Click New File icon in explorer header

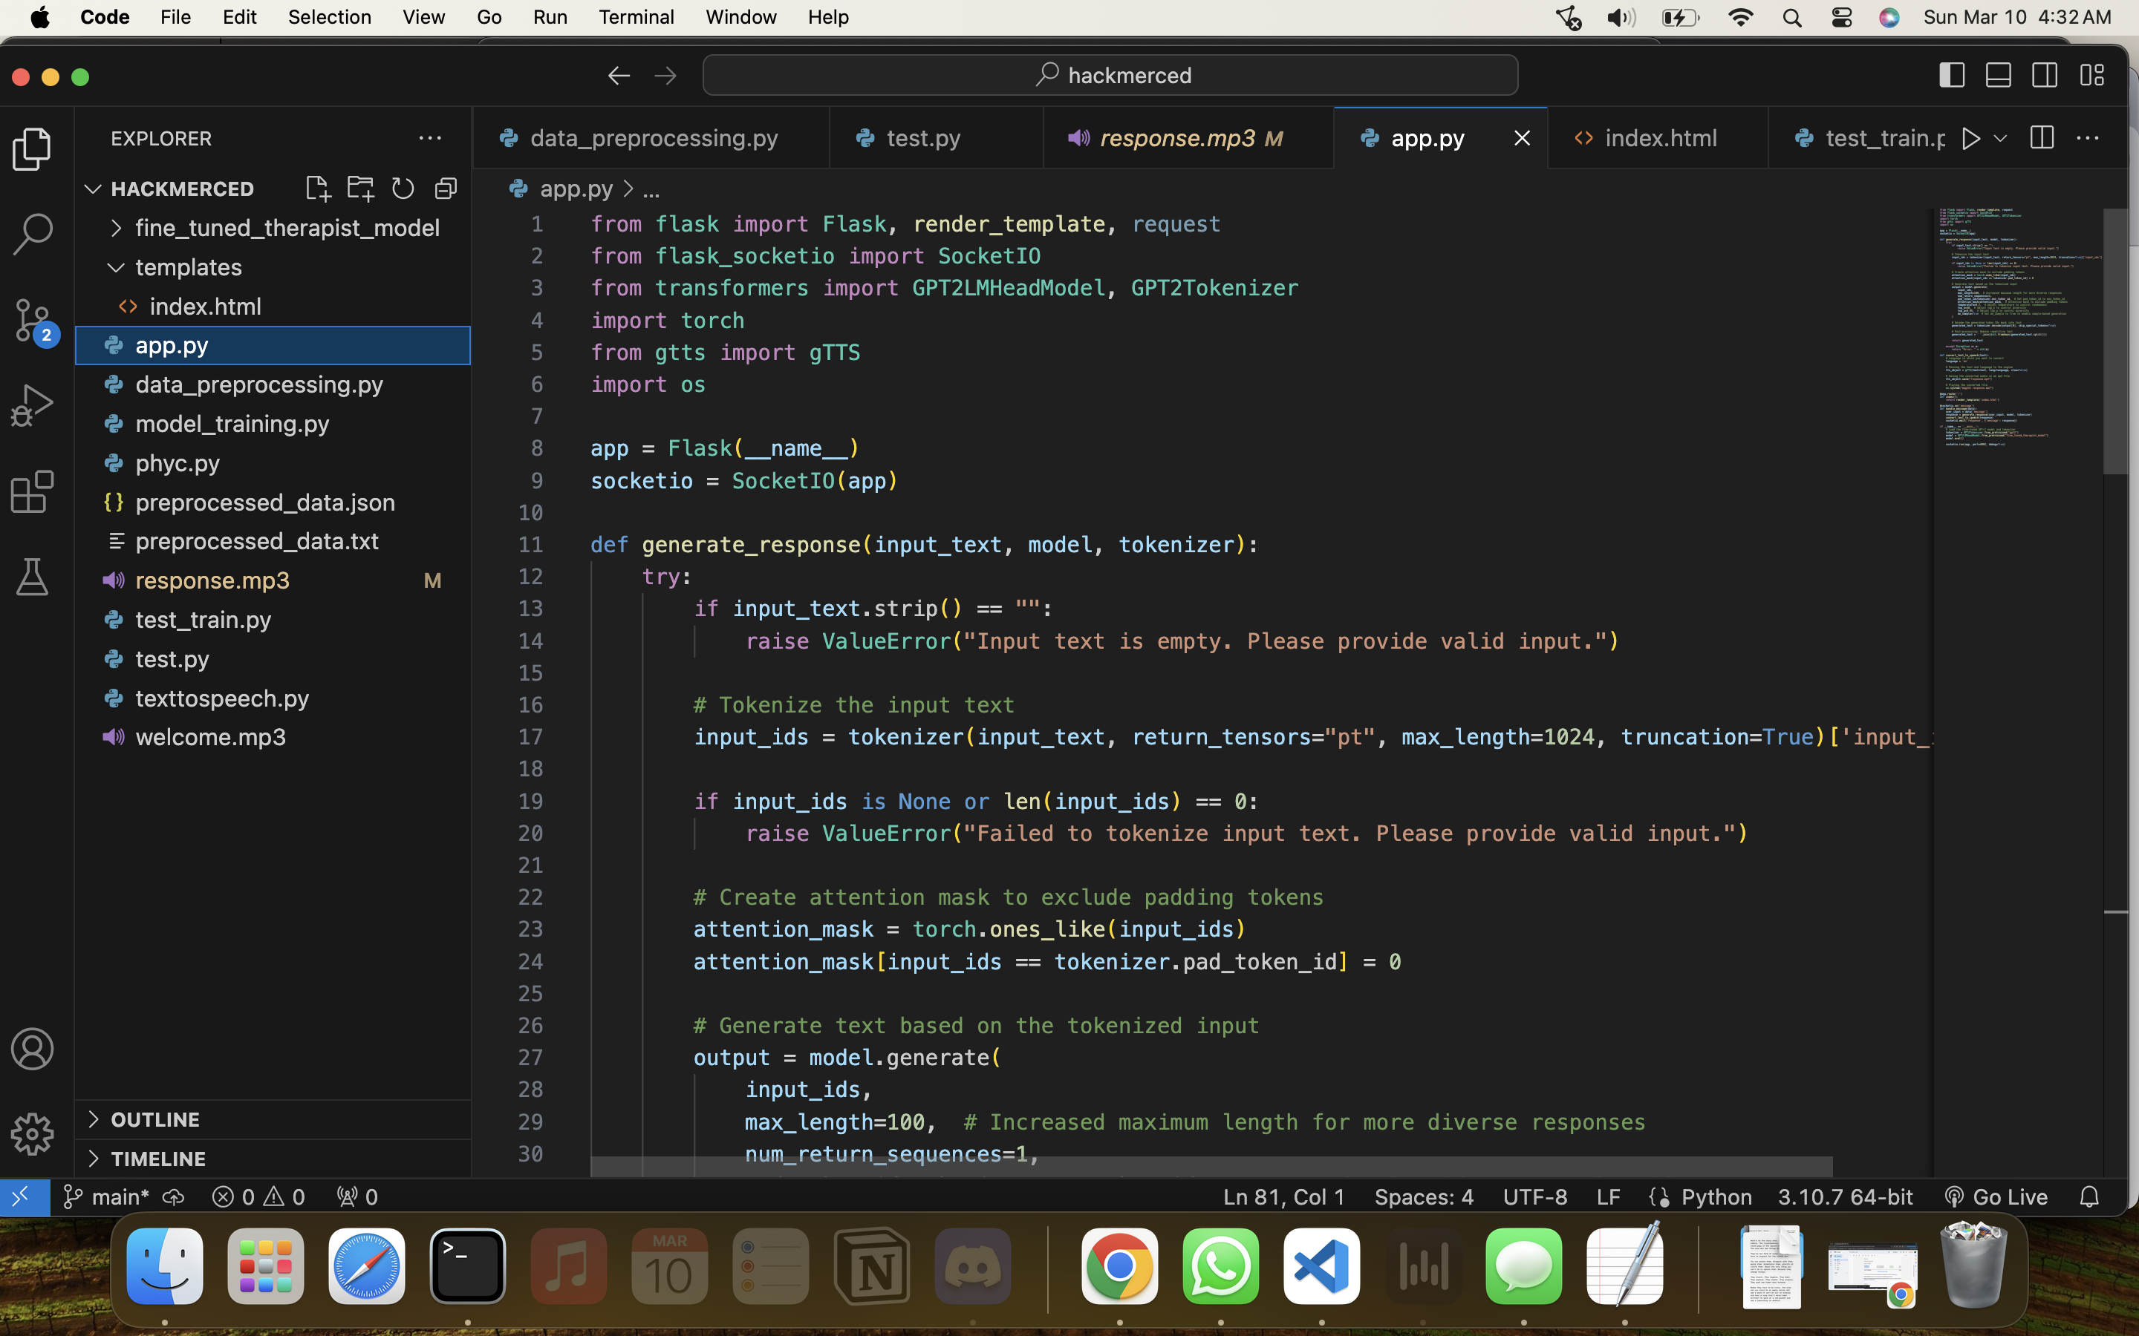click(x=317, y=189)
